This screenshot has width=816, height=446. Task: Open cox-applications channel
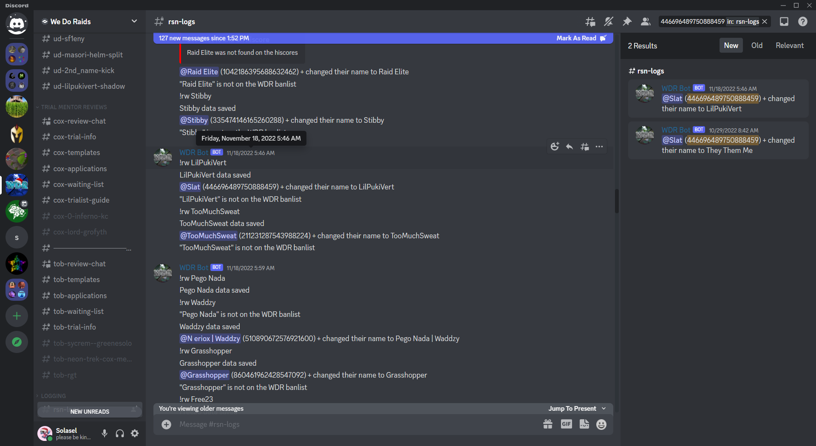90,169
